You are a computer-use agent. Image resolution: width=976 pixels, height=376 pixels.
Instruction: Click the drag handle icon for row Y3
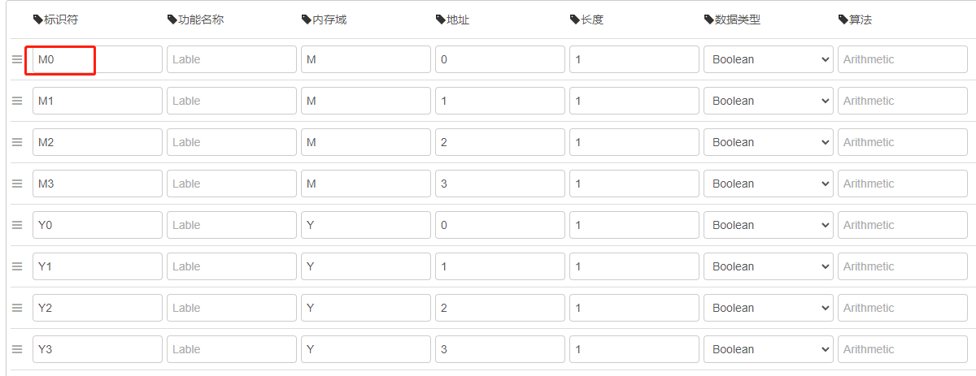coord(16,349)
